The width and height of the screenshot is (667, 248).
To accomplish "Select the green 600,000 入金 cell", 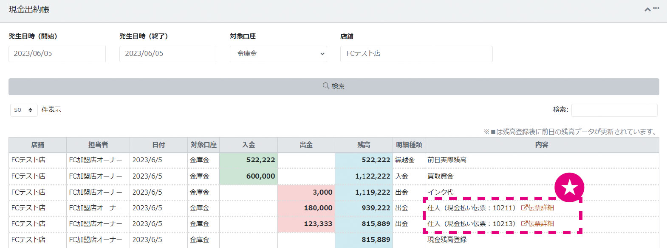I will point(249,176).
